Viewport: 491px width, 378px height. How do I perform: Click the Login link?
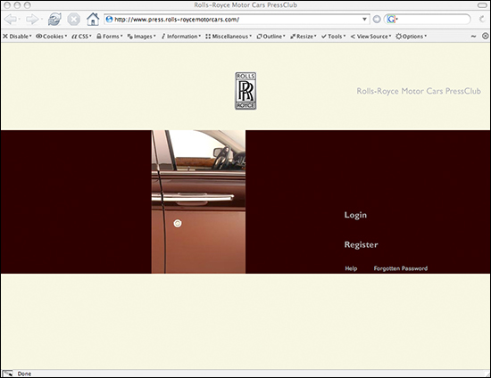click(355, 215)
